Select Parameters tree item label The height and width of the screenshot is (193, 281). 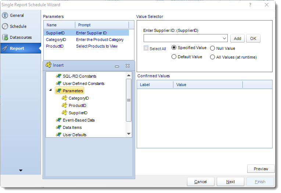(73, 91)
